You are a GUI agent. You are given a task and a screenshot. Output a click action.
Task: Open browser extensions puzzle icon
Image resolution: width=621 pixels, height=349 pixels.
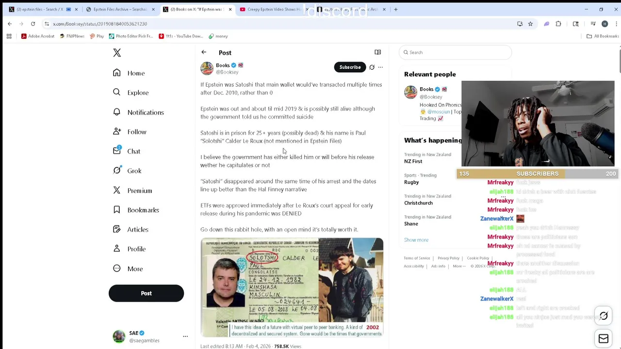tap(558, 24)
